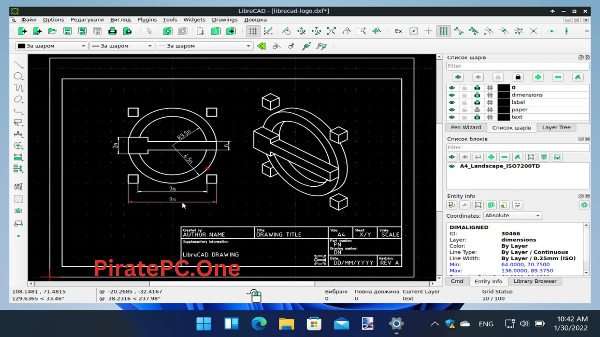Toggle print status of the label layer
This screenshot has width=600, height=337.
477,103
